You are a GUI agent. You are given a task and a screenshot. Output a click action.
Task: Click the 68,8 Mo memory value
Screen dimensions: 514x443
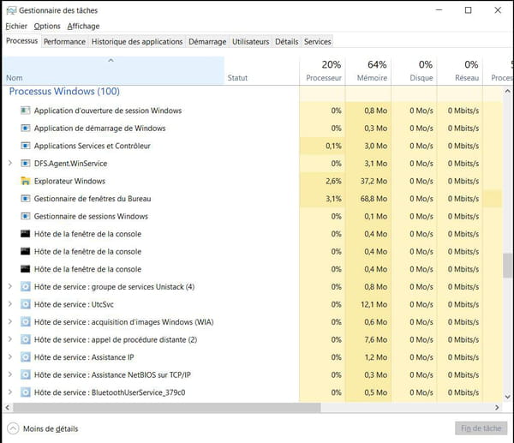coord(374,199)
